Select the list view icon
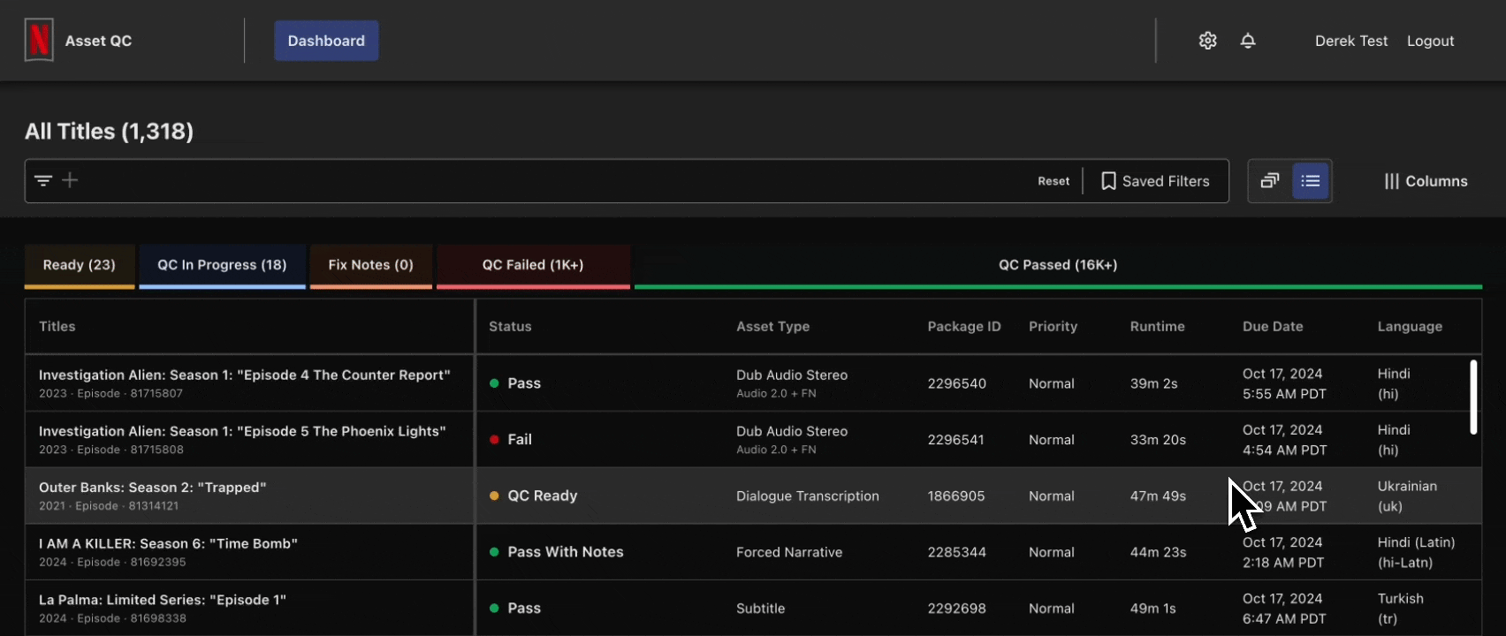This screenshot has height=636, width=1506. [x=1311, y=180]
